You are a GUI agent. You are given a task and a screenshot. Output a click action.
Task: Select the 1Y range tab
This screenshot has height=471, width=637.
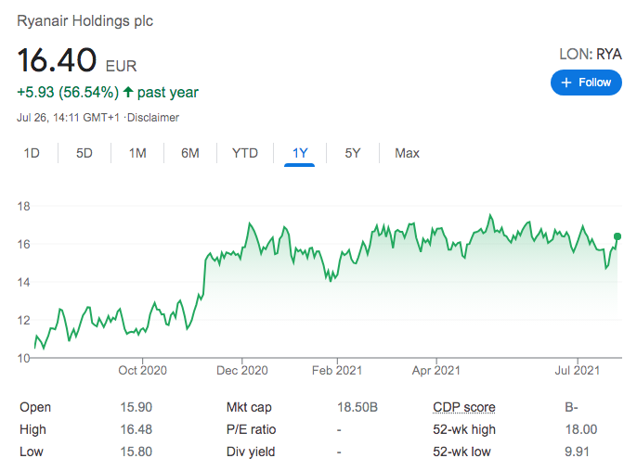click(300, 153)
